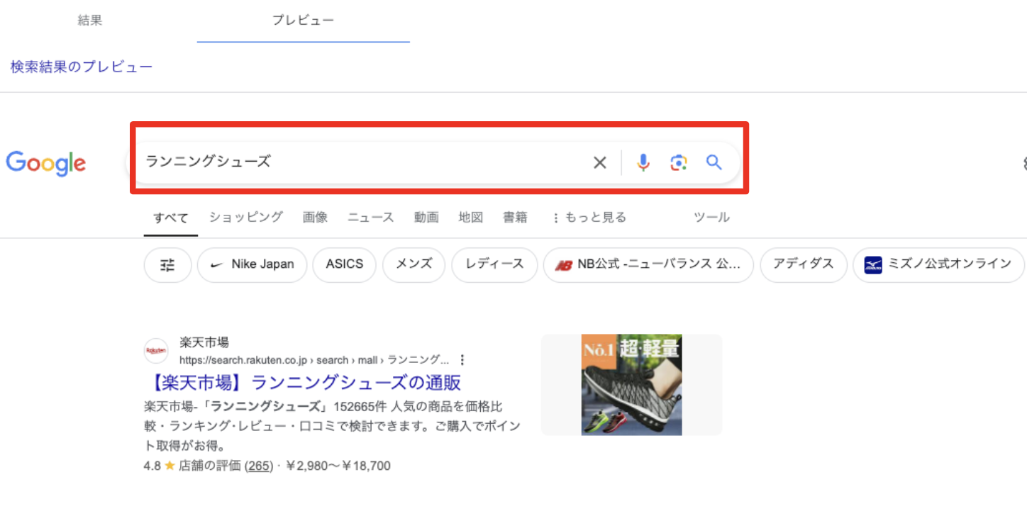Image resolution: width=1027 pixels, height=516 pixels.
Task: Select the メンズ filter chip
Action: tap(414, 265)
